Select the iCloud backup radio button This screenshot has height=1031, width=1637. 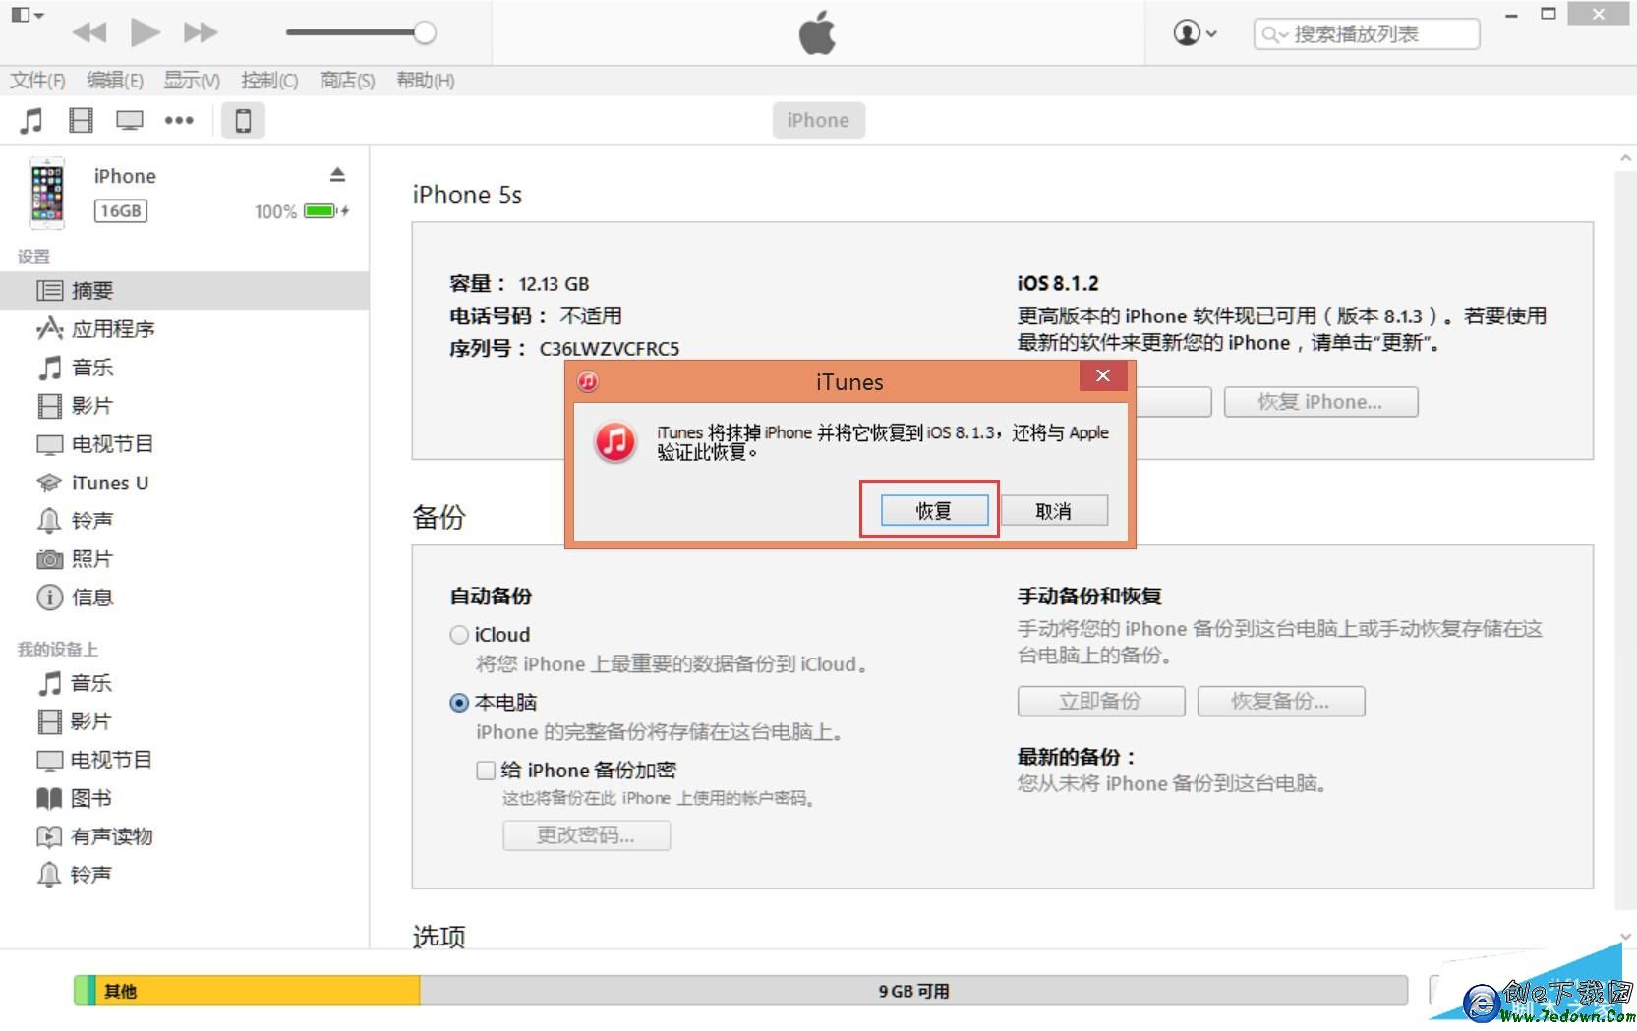459,635
